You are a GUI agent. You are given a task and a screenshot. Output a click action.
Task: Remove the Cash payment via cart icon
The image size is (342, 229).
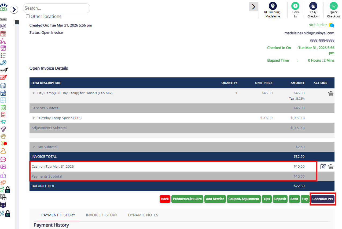[x=330, y=167]
